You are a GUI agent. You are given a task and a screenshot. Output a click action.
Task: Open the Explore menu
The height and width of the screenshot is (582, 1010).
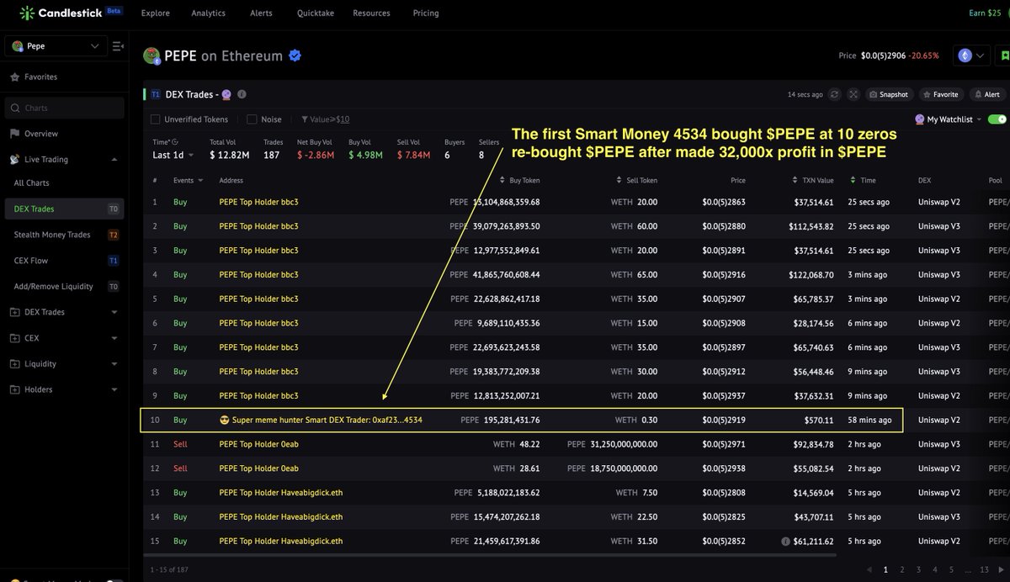click(156, 13)
